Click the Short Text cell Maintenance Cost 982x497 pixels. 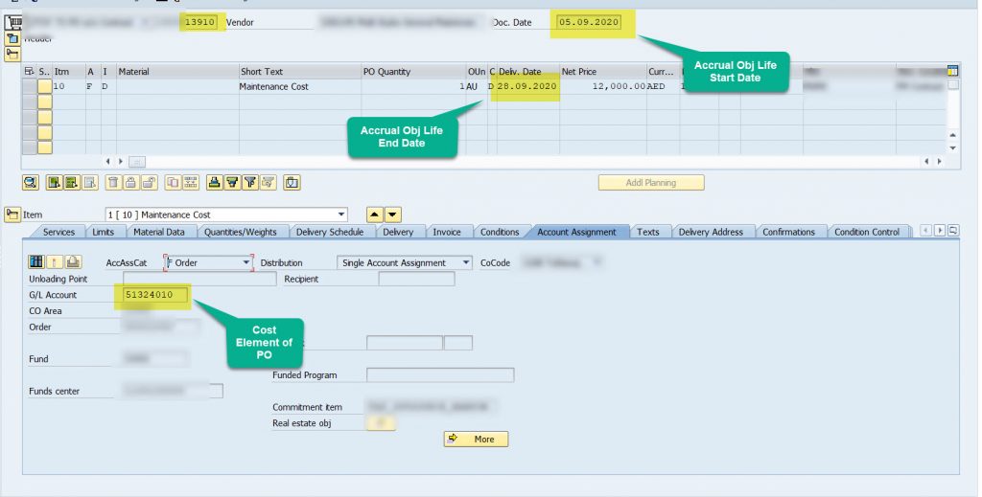[x=299, y=86]
